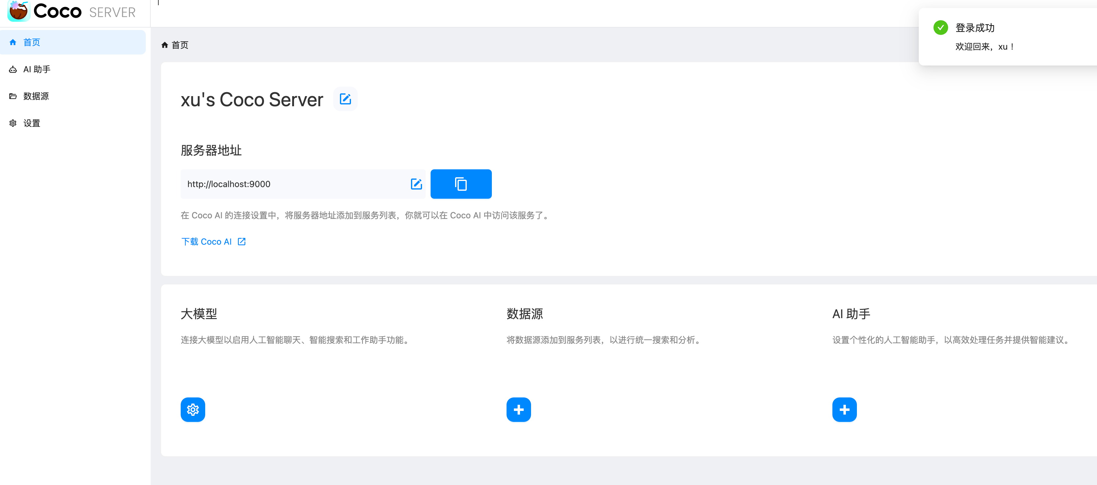1097x485 pixels.
Task: Open the 下载 Coco AI link
Action: pyautogui.click(x=206, y=242)
